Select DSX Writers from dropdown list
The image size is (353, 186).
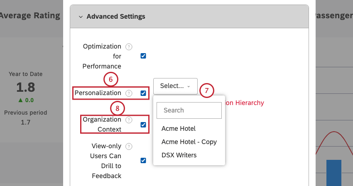click(179, 155)
